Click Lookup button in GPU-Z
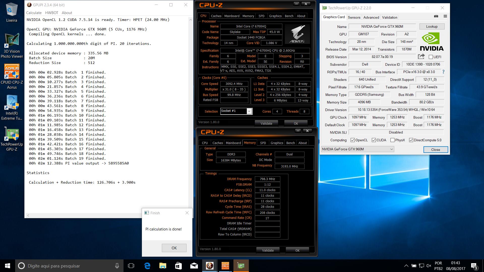484x272 pixels. pos(432,26)
